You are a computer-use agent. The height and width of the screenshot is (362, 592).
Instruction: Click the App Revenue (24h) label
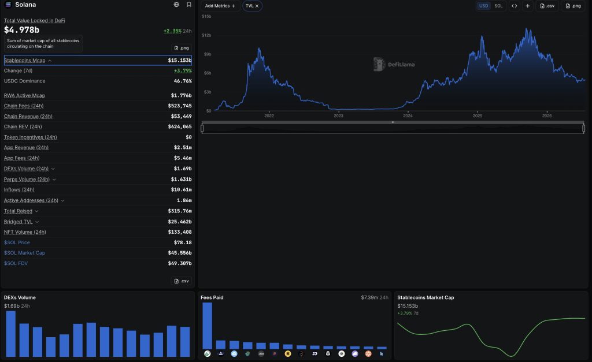[x=27, y=147]
